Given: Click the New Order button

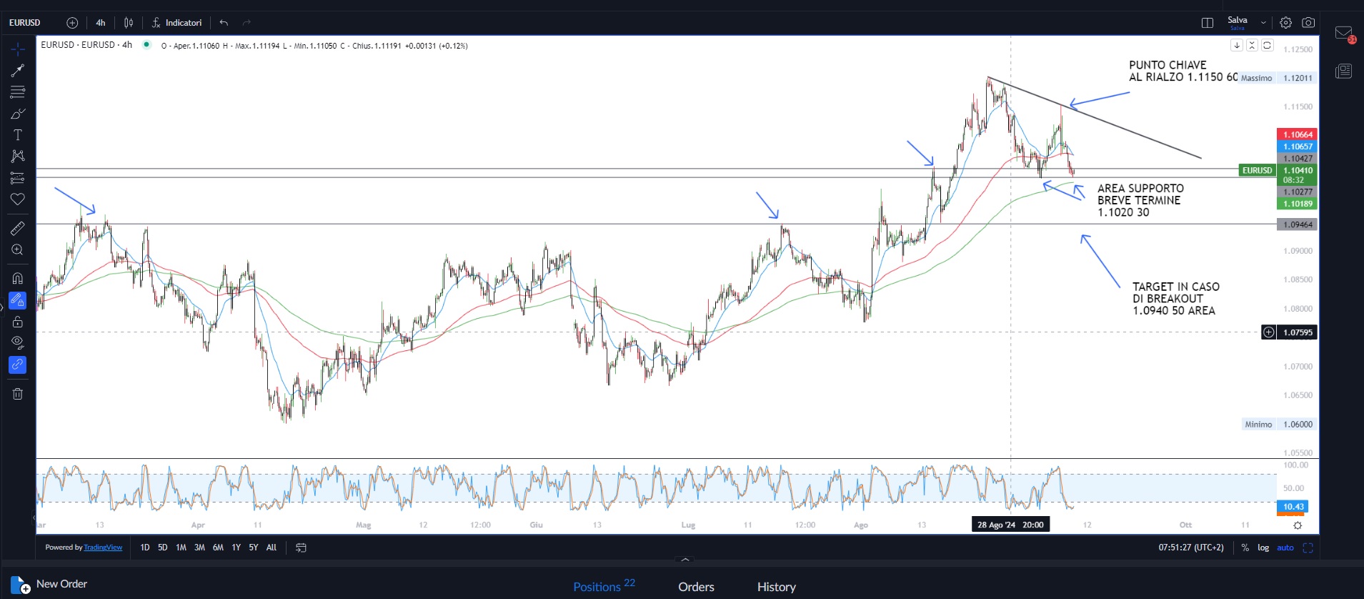Looking at the screenshot, I should (50, 584).
